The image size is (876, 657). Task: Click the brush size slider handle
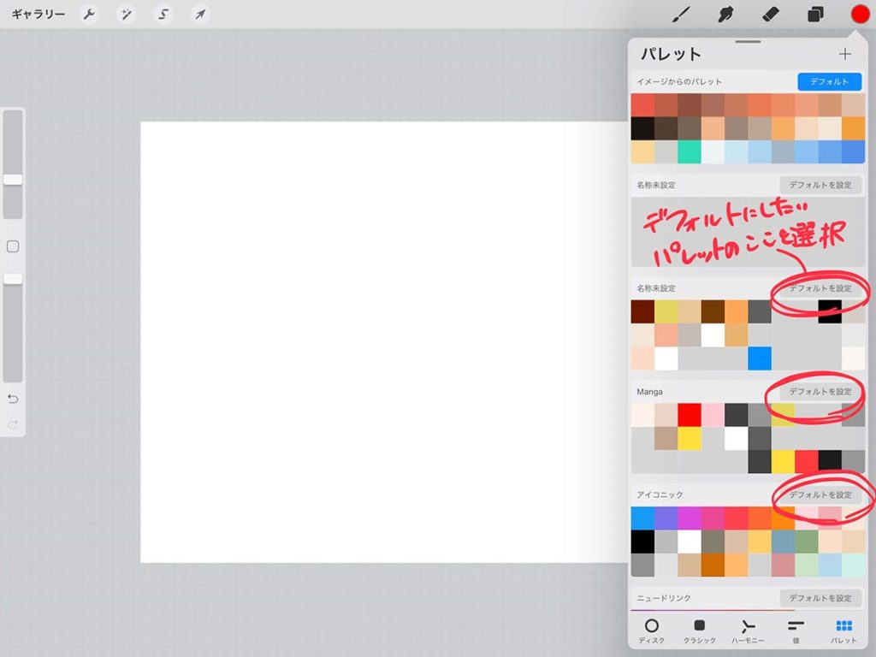pos(13,180)
